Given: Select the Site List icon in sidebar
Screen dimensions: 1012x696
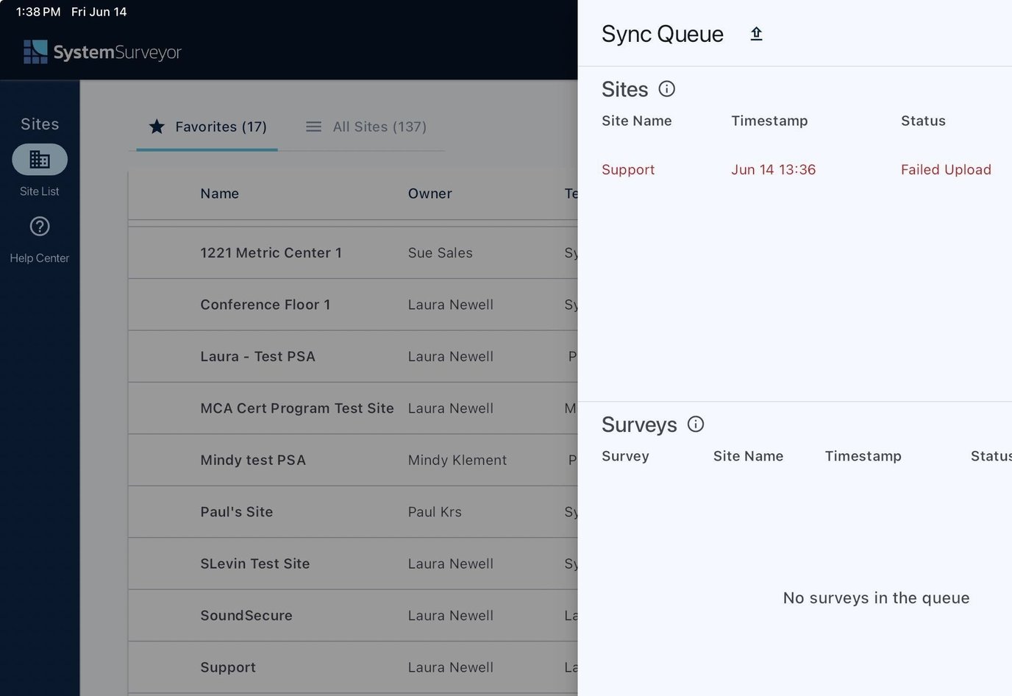Looking at the screenshot, I should (x=39, y=159).
